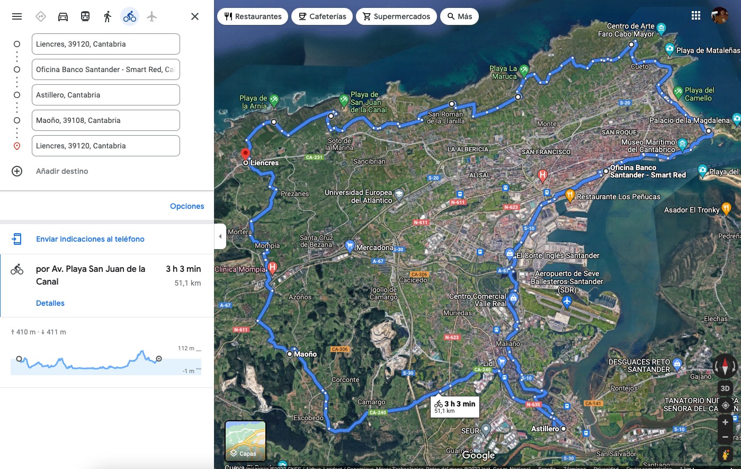Filter map by Supermercados
741x469 pixels.
pyautogui.click(x=396, y=16)
